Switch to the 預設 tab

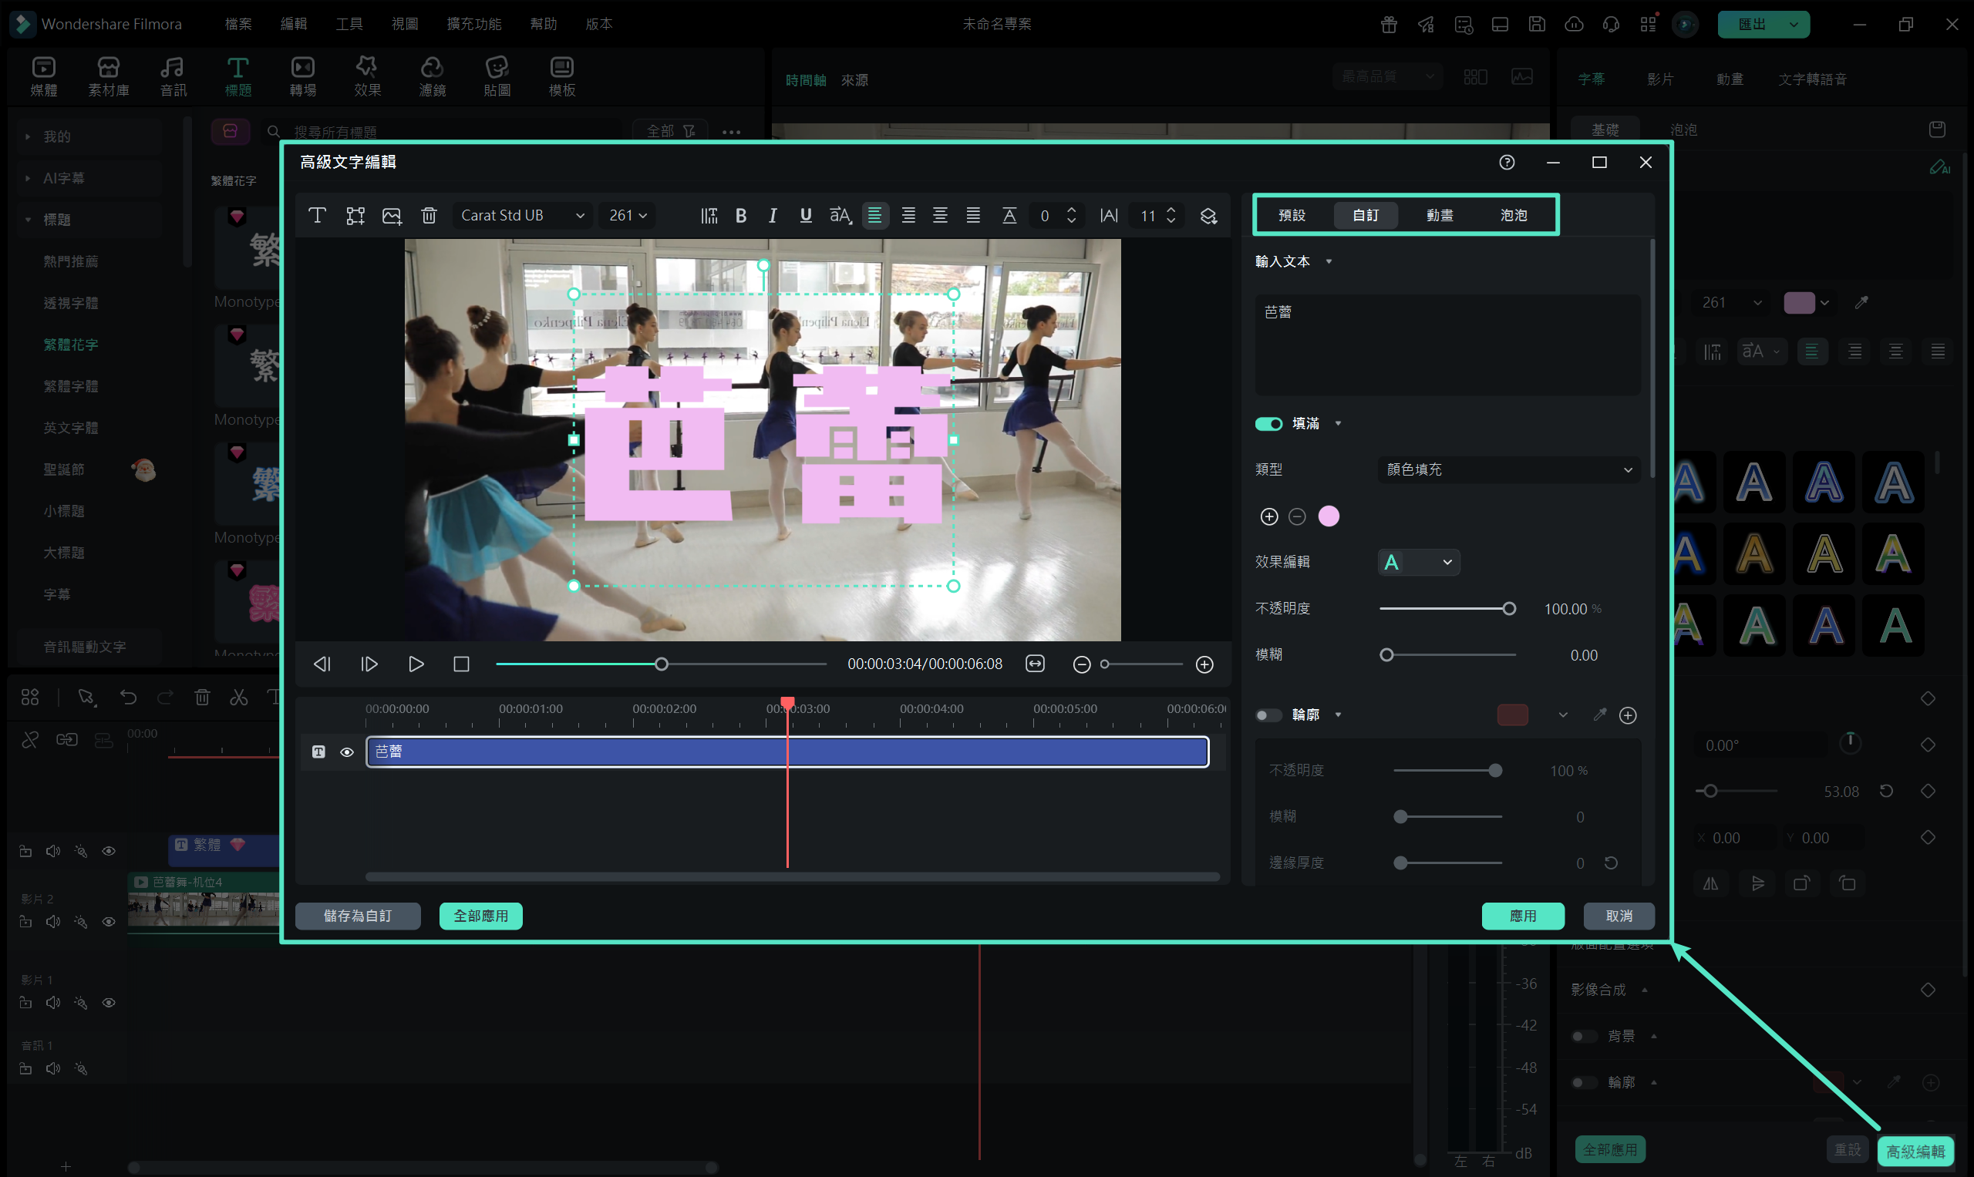1292,215
